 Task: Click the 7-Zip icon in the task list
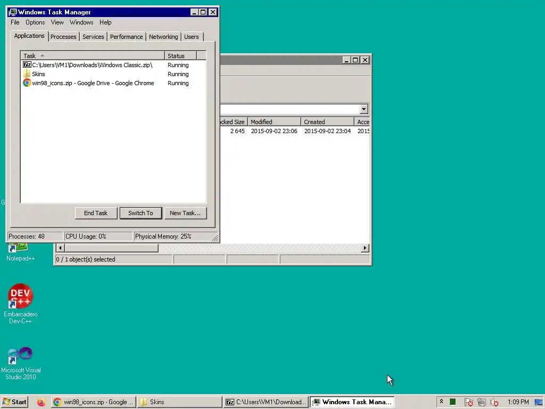tap(27, 64)
